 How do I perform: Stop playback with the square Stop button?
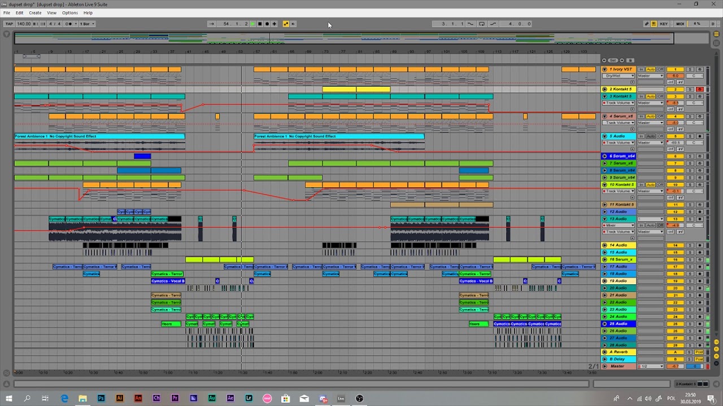point(260,24)
